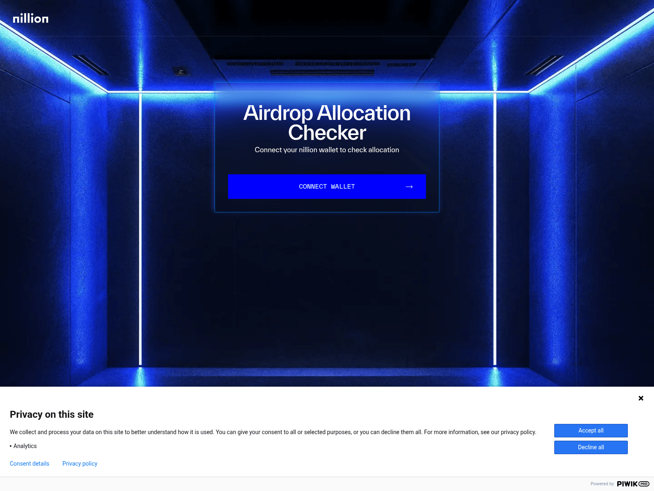Close the privacy consent banner
Viewport: 654px width, 491px height.
tap(641, 398)
